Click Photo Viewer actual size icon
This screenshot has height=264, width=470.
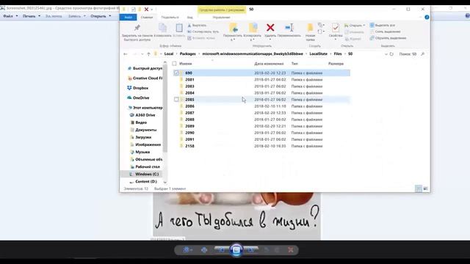(204, 249)
